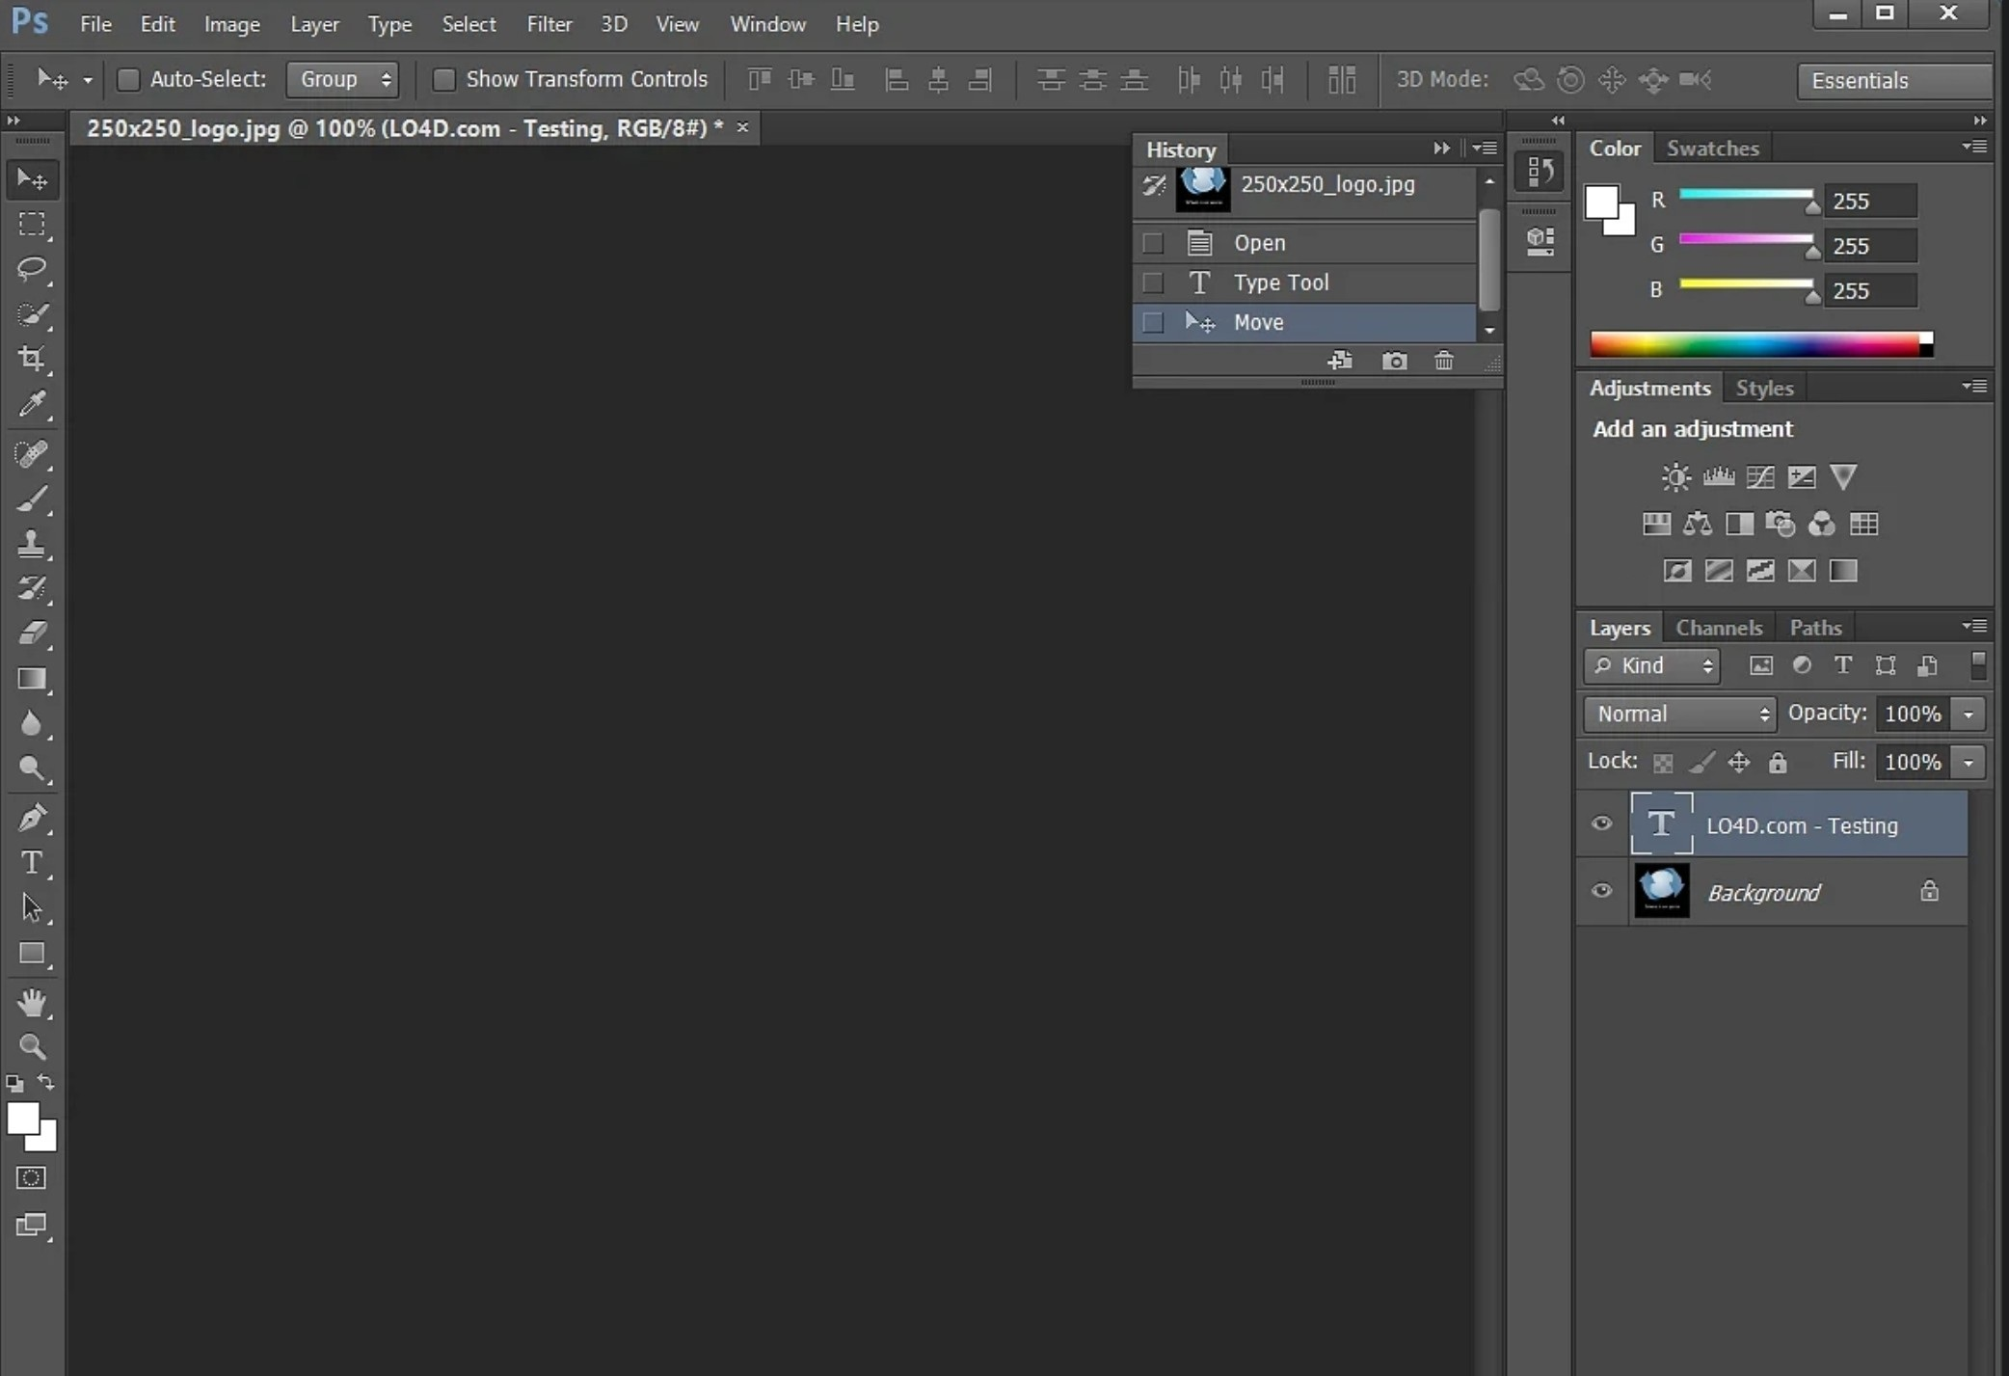The width and height of the screenshot is (2009, 1376).
Task: Open the Window menu
Action: click(767, 24)
